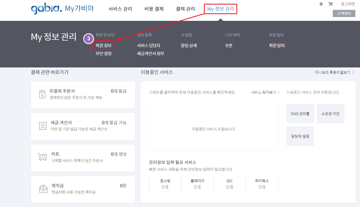
Task: Click the 관리정보 입력 필요 서비스 heading
Action: (173, 162)
